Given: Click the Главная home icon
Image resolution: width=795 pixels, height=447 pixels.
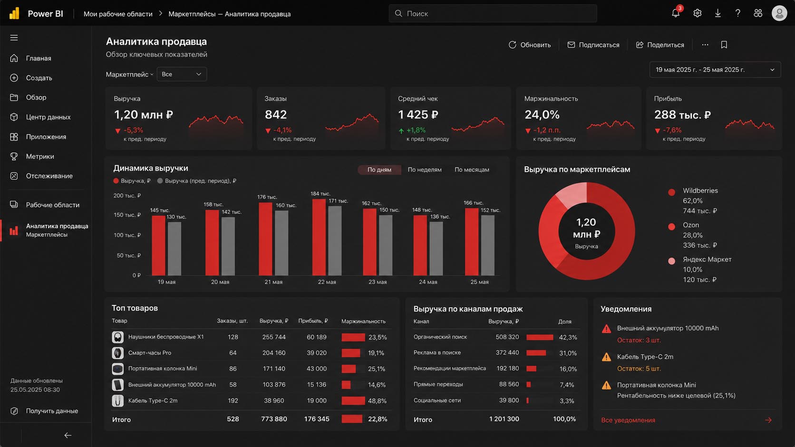Looking at the screenshot, I should 14,58.
